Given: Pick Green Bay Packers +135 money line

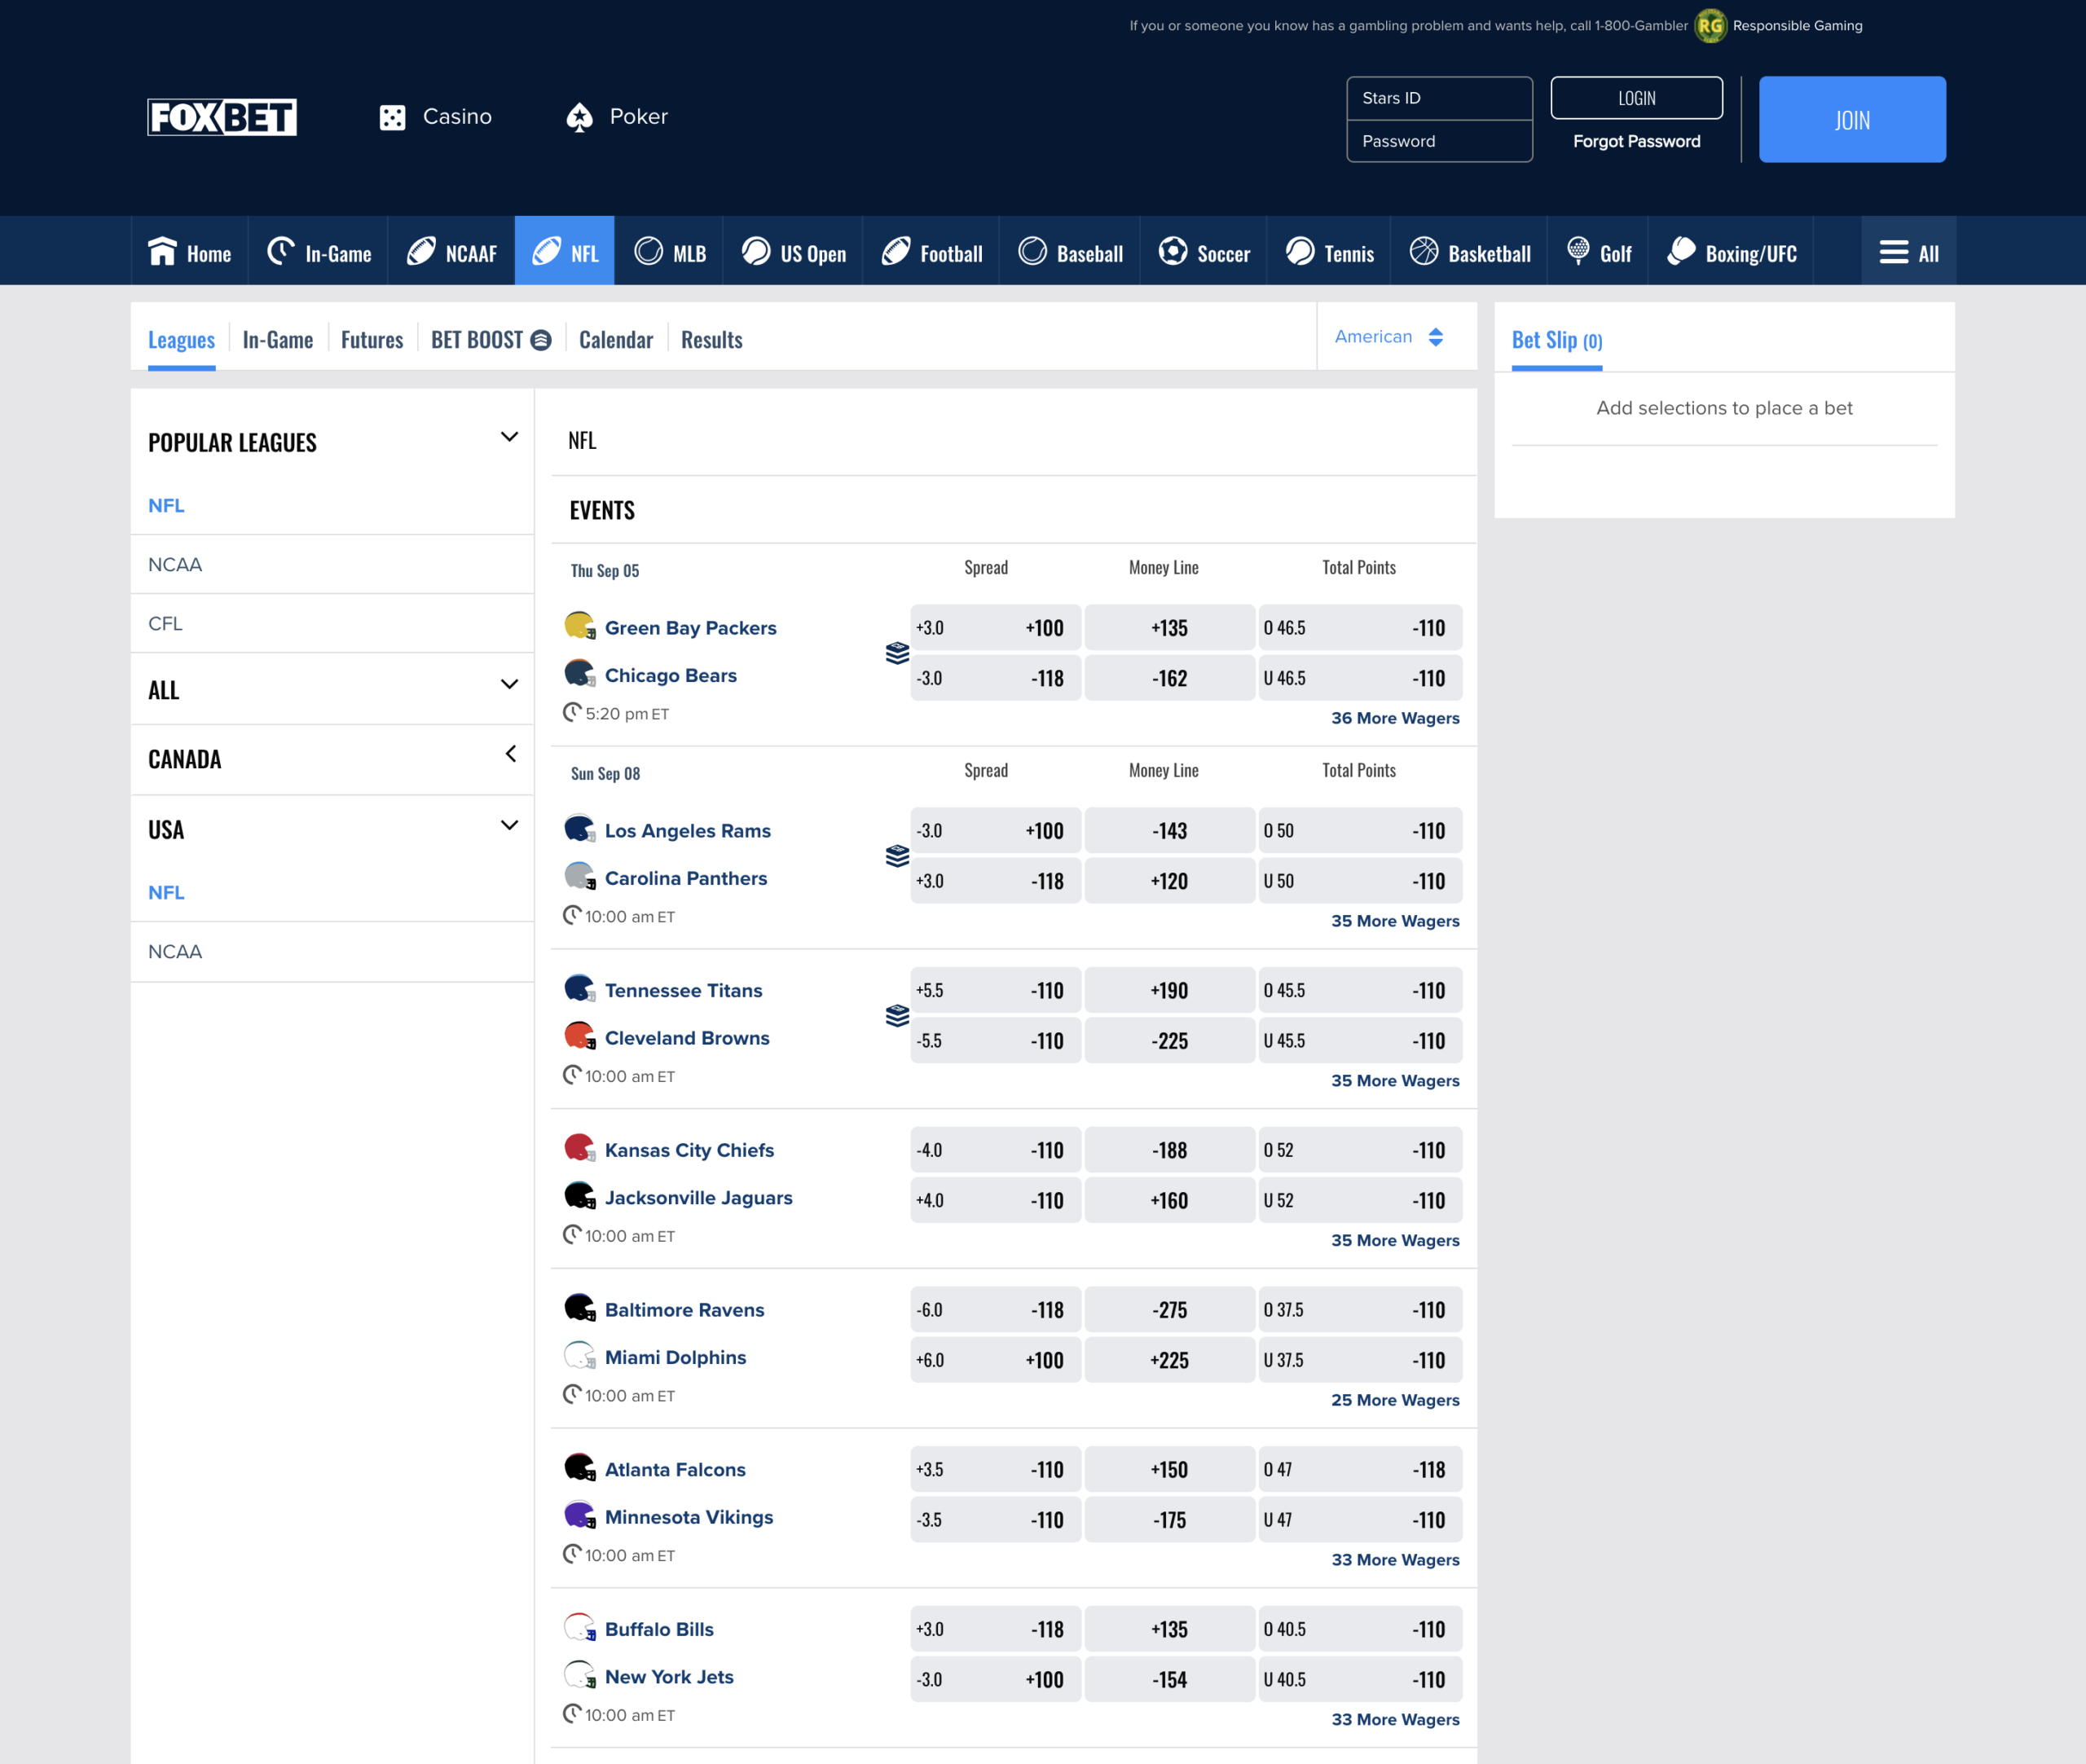Looking at the screenshot, I should [1169, 628].
